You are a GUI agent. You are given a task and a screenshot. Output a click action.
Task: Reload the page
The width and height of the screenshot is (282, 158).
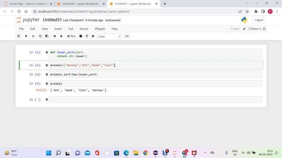point(19,11)
